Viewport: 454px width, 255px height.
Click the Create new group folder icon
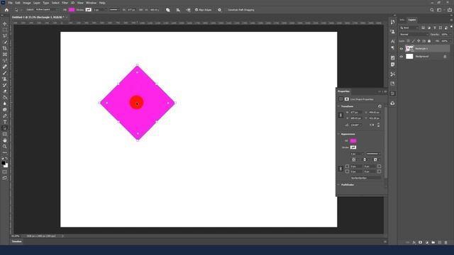433,242
